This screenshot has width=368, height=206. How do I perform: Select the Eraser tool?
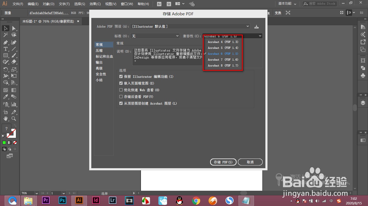(14, 62)
